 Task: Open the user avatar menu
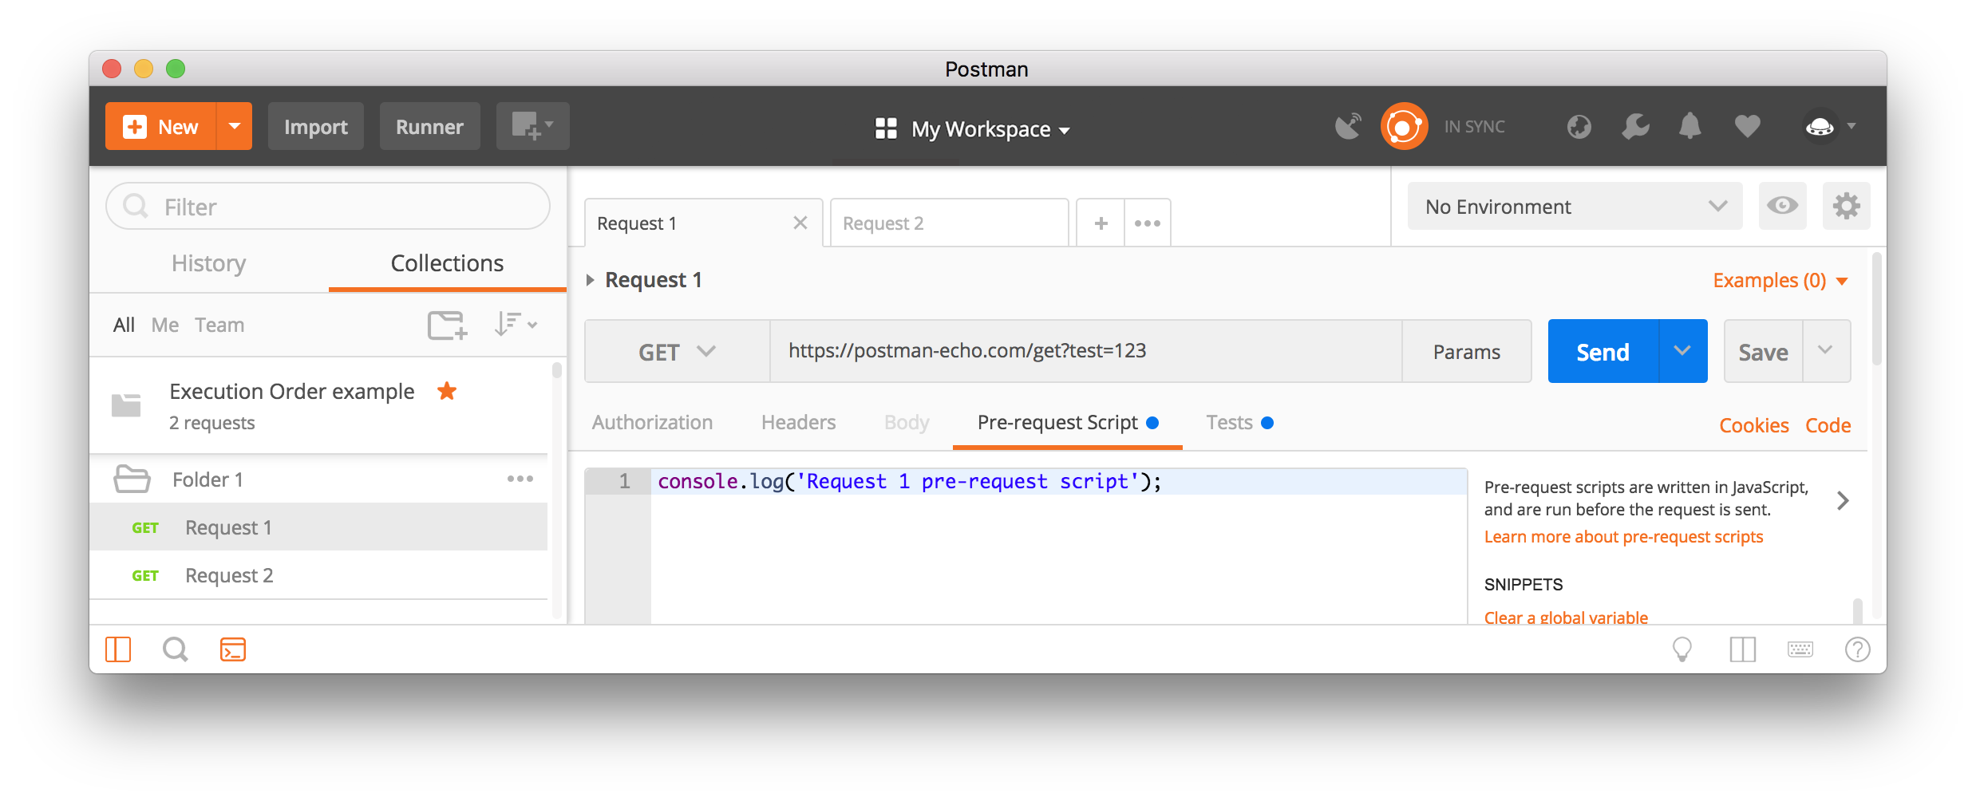1829,126
